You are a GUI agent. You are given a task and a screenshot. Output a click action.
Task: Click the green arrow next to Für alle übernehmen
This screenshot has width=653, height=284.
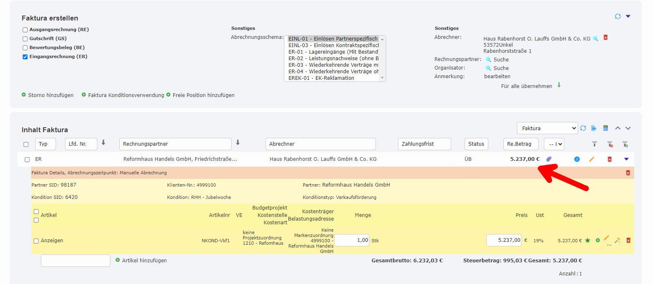pos(559,85)
